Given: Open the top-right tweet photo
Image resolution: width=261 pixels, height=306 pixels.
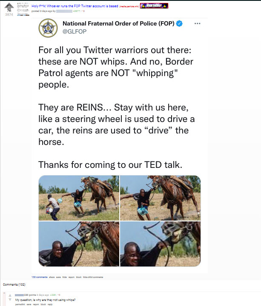Looking at the screenshot, I should 160,198.
